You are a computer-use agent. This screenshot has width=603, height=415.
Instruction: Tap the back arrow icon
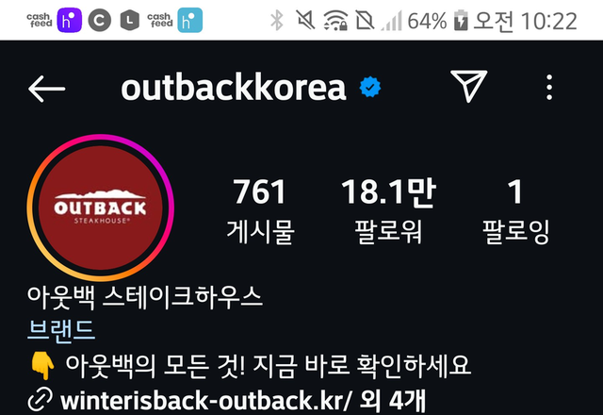(x=46, y=89)
